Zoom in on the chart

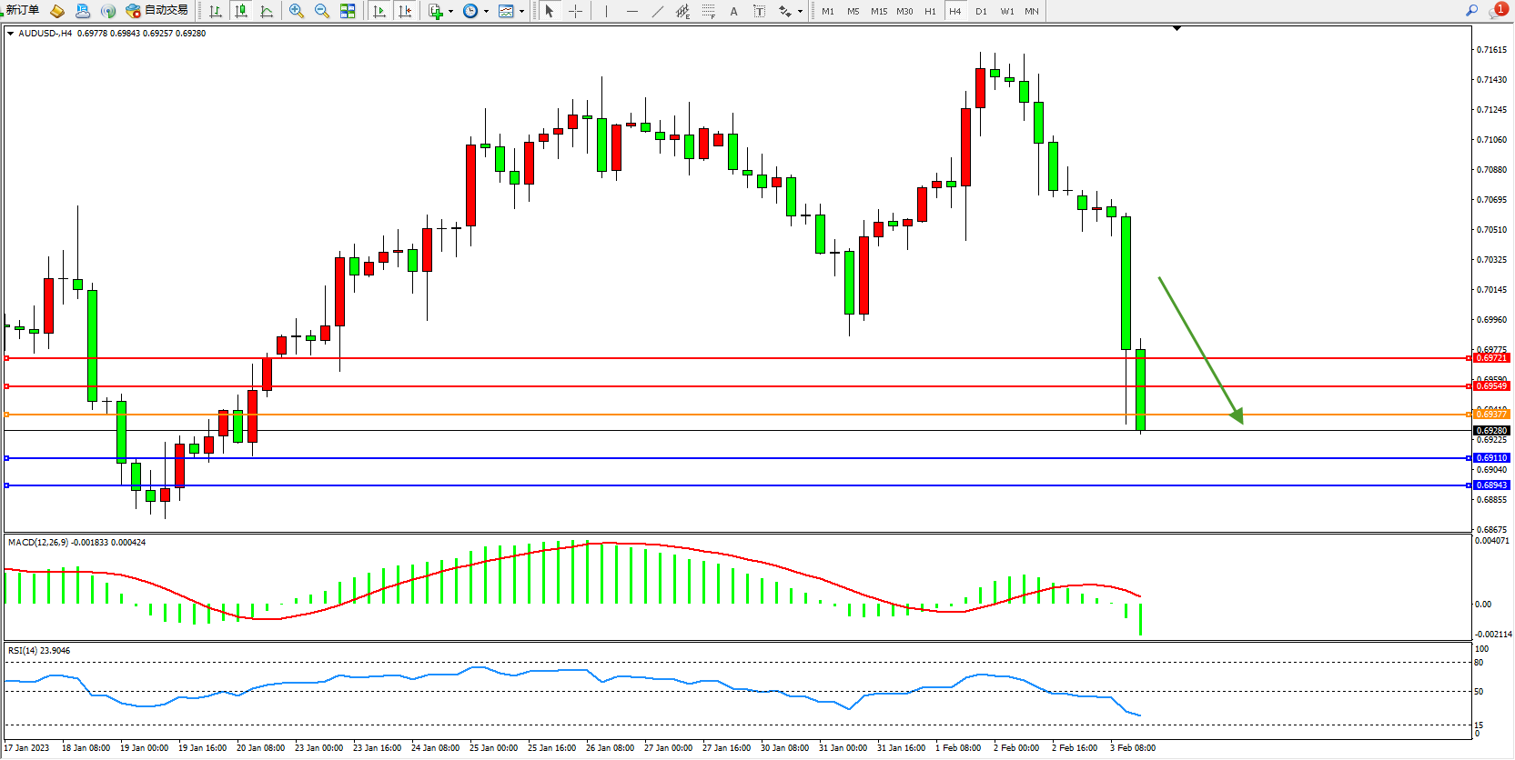coord(296,11)
